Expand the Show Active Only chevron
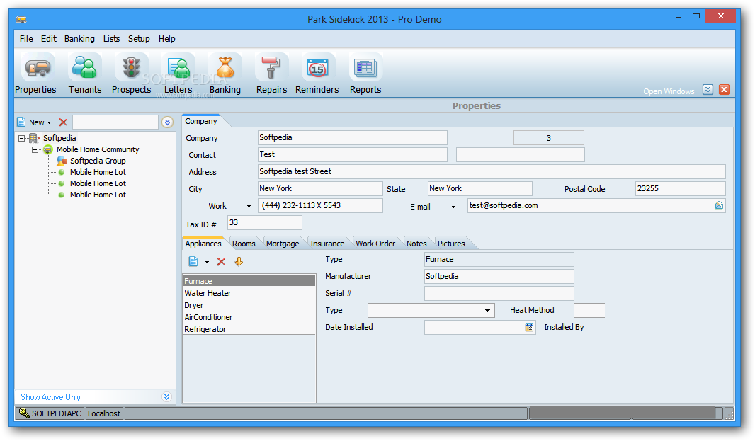The image size is (755, 441). click(x=166, y=396)
